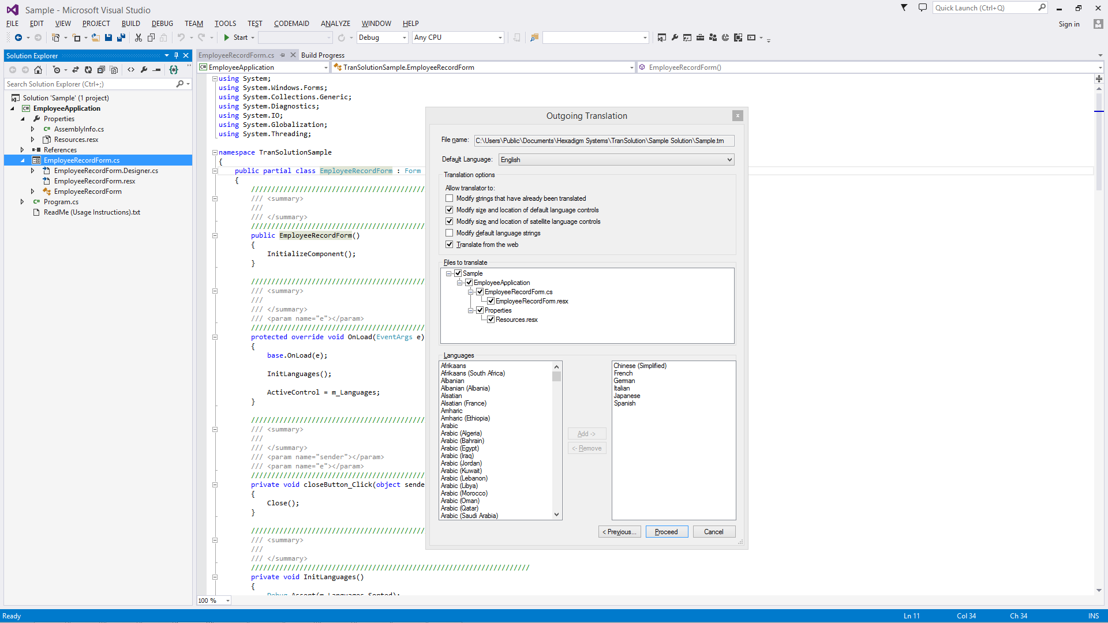The height and width of the screenshot is (623, 1108).
Task: Click the notifications filter flag icon
Action: (x=904, y=8)
